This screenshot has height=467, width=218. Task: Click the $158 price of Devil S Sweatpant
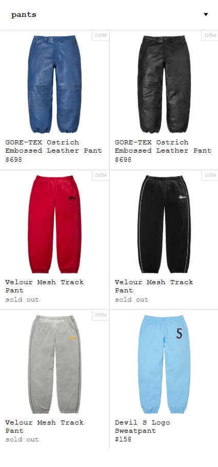pyautogui.click(x=123, y=439)
